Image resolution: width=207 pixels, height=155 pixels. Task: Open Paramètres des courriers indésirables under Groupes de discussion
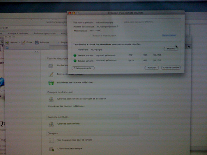coord(66,106)
